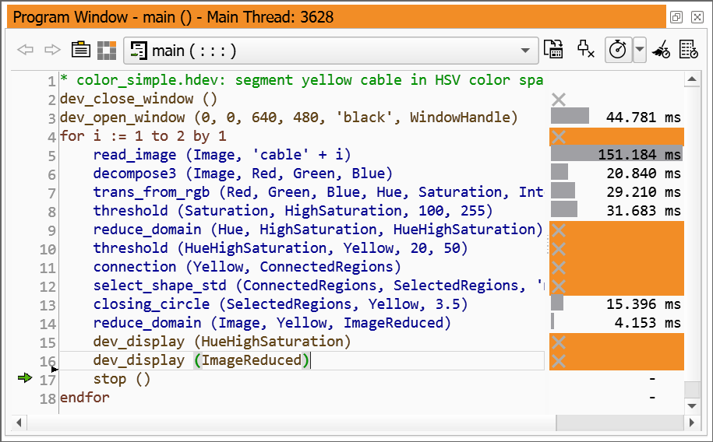Click the scroll-up arrow of vertical scrollbar
The height and width of the screenshot is (442, 713).
[690, 79]
